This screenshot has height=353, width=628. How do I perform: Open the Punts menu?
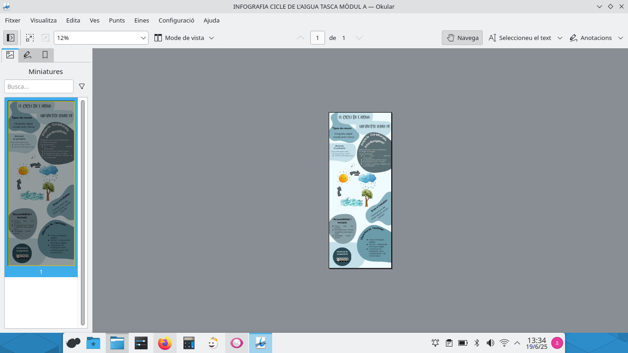pos(117,20)
